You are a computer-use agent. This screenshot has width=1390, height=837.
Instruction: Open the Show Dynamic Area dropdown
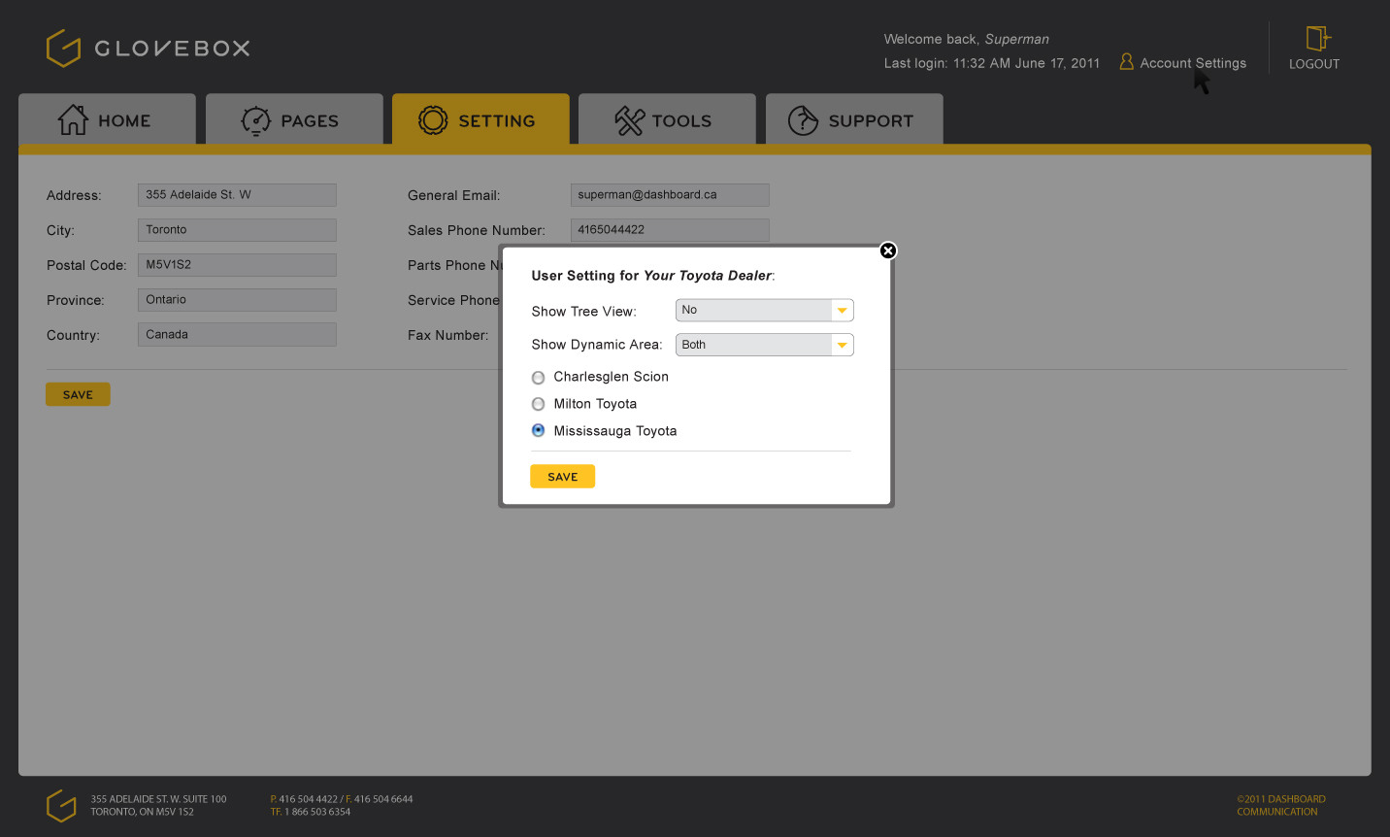[x=765, y=345]
